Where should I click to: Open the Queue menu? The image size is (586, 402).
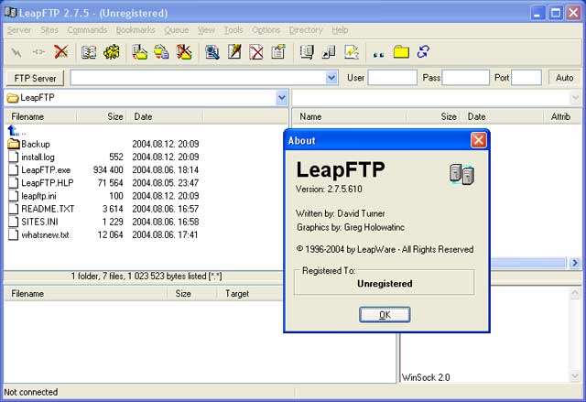[x=176, y=30]
